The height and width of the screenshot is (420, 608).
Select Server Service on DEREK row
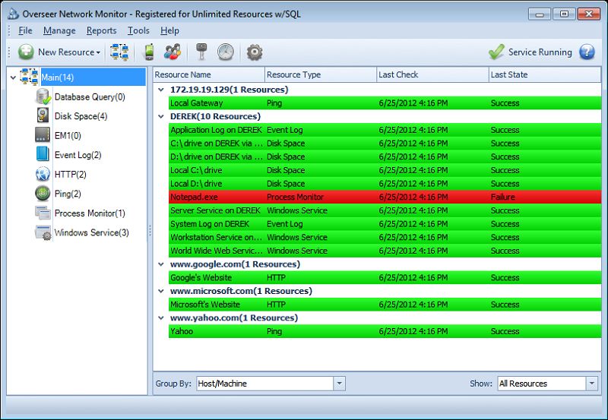[385, 210]
